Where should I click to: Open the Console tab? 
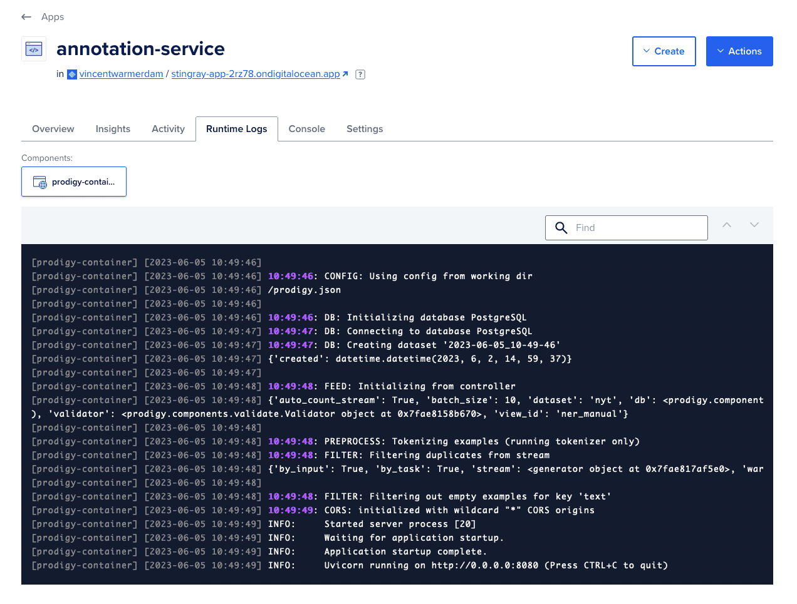(x=306, y=128)
